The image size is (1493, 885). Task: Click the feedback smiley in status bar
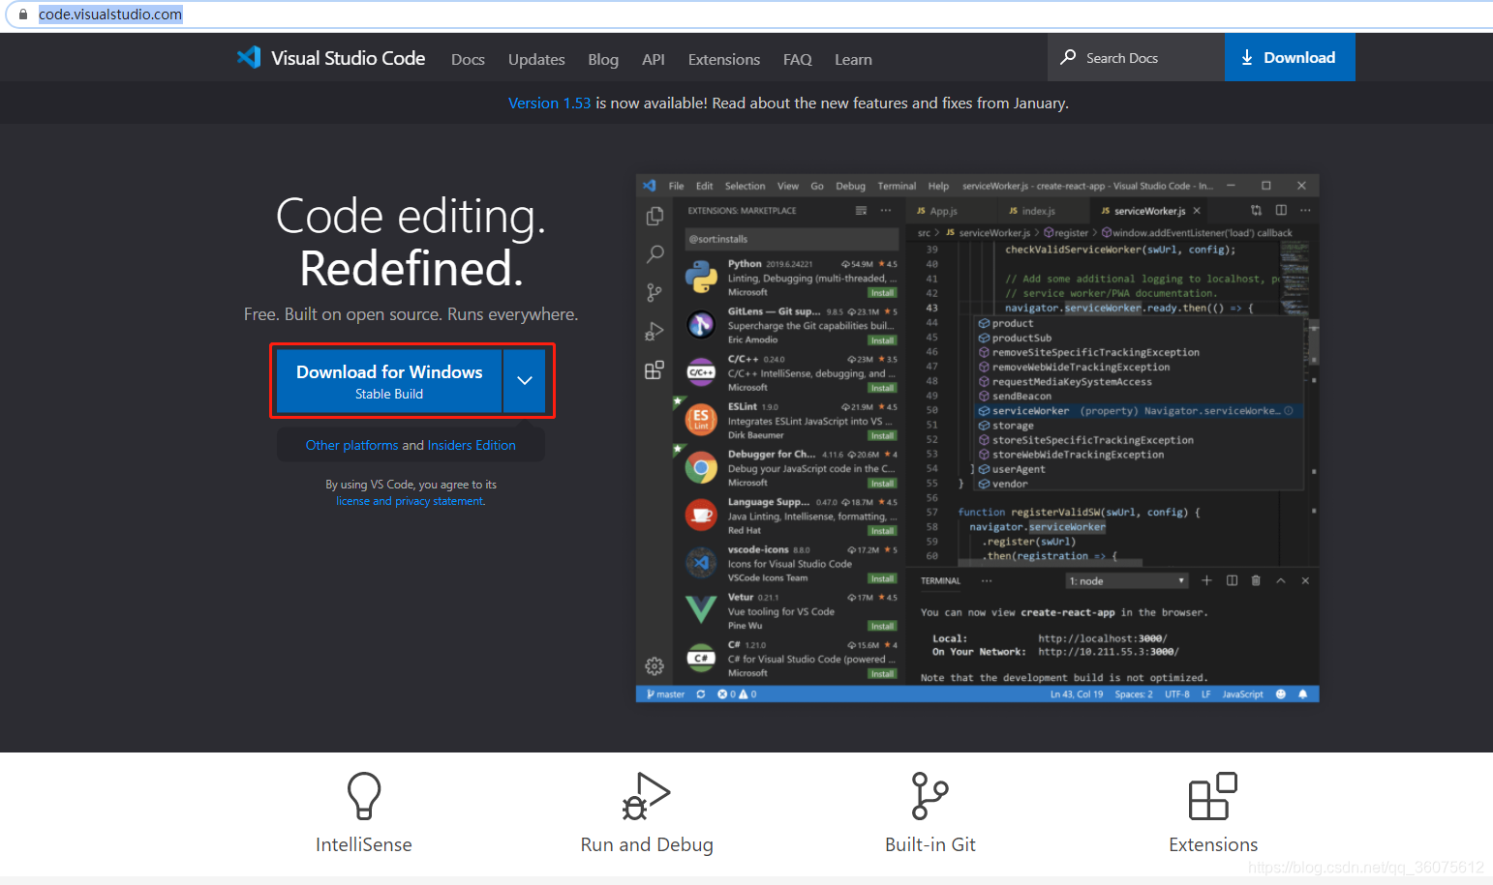pyautogui.click(x=1281, y=694)
